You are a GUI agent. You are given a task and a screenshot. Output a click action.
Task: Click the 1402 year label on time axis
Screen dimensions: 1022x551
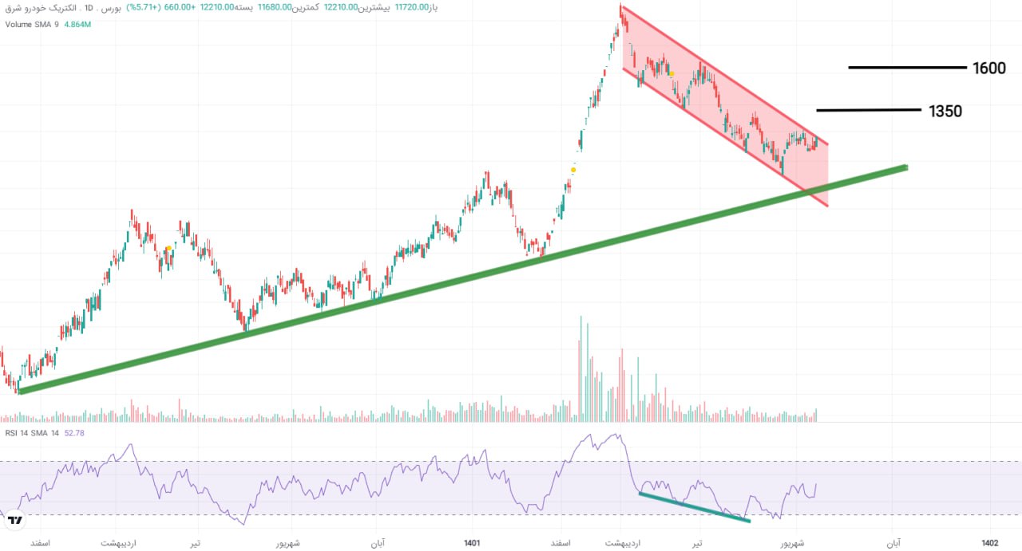point(990,543)
